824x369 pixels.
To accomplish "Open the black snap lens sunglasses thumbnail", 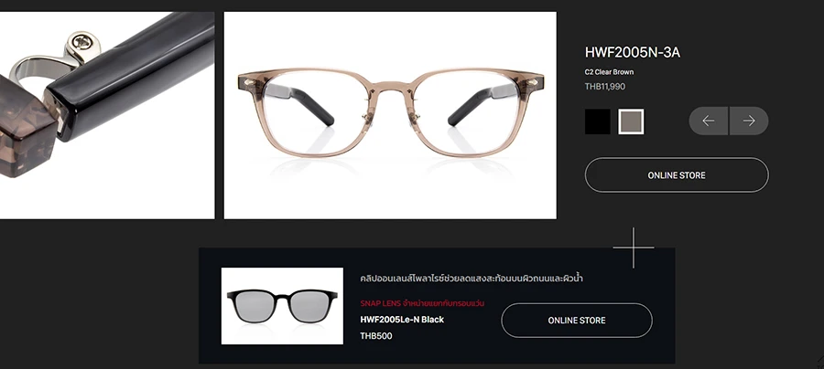I will point(282,306).
